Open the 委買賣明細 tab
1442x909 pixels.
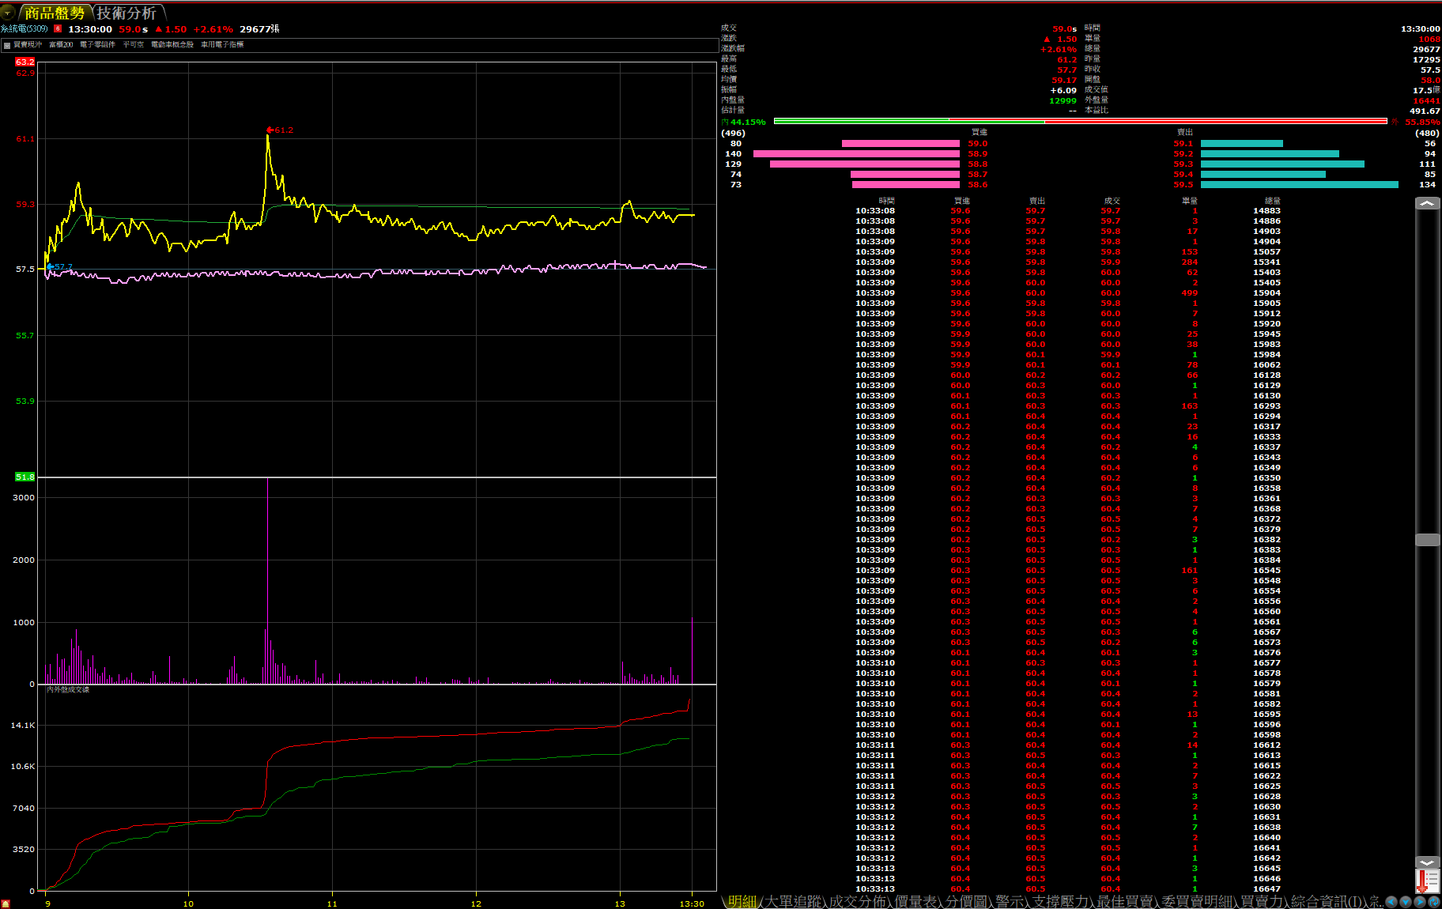pyautogui.click(x=1196, y=901)
